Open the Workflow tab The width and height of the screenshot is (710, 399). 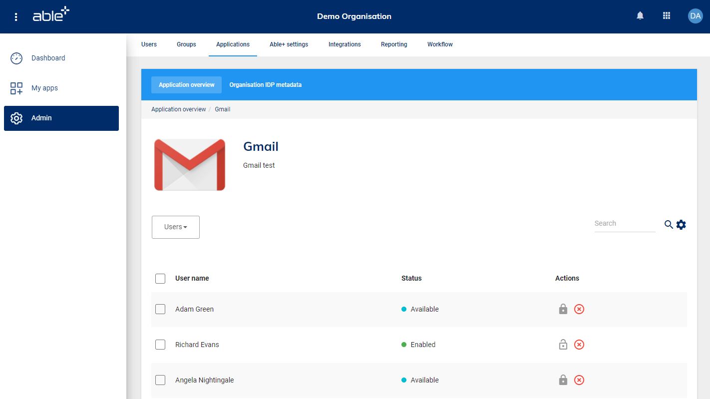click(440, 44)
